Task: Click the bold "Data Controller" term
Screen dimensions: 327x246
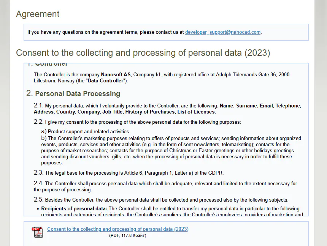Action: pyautogui.click(x=105, y=80)
